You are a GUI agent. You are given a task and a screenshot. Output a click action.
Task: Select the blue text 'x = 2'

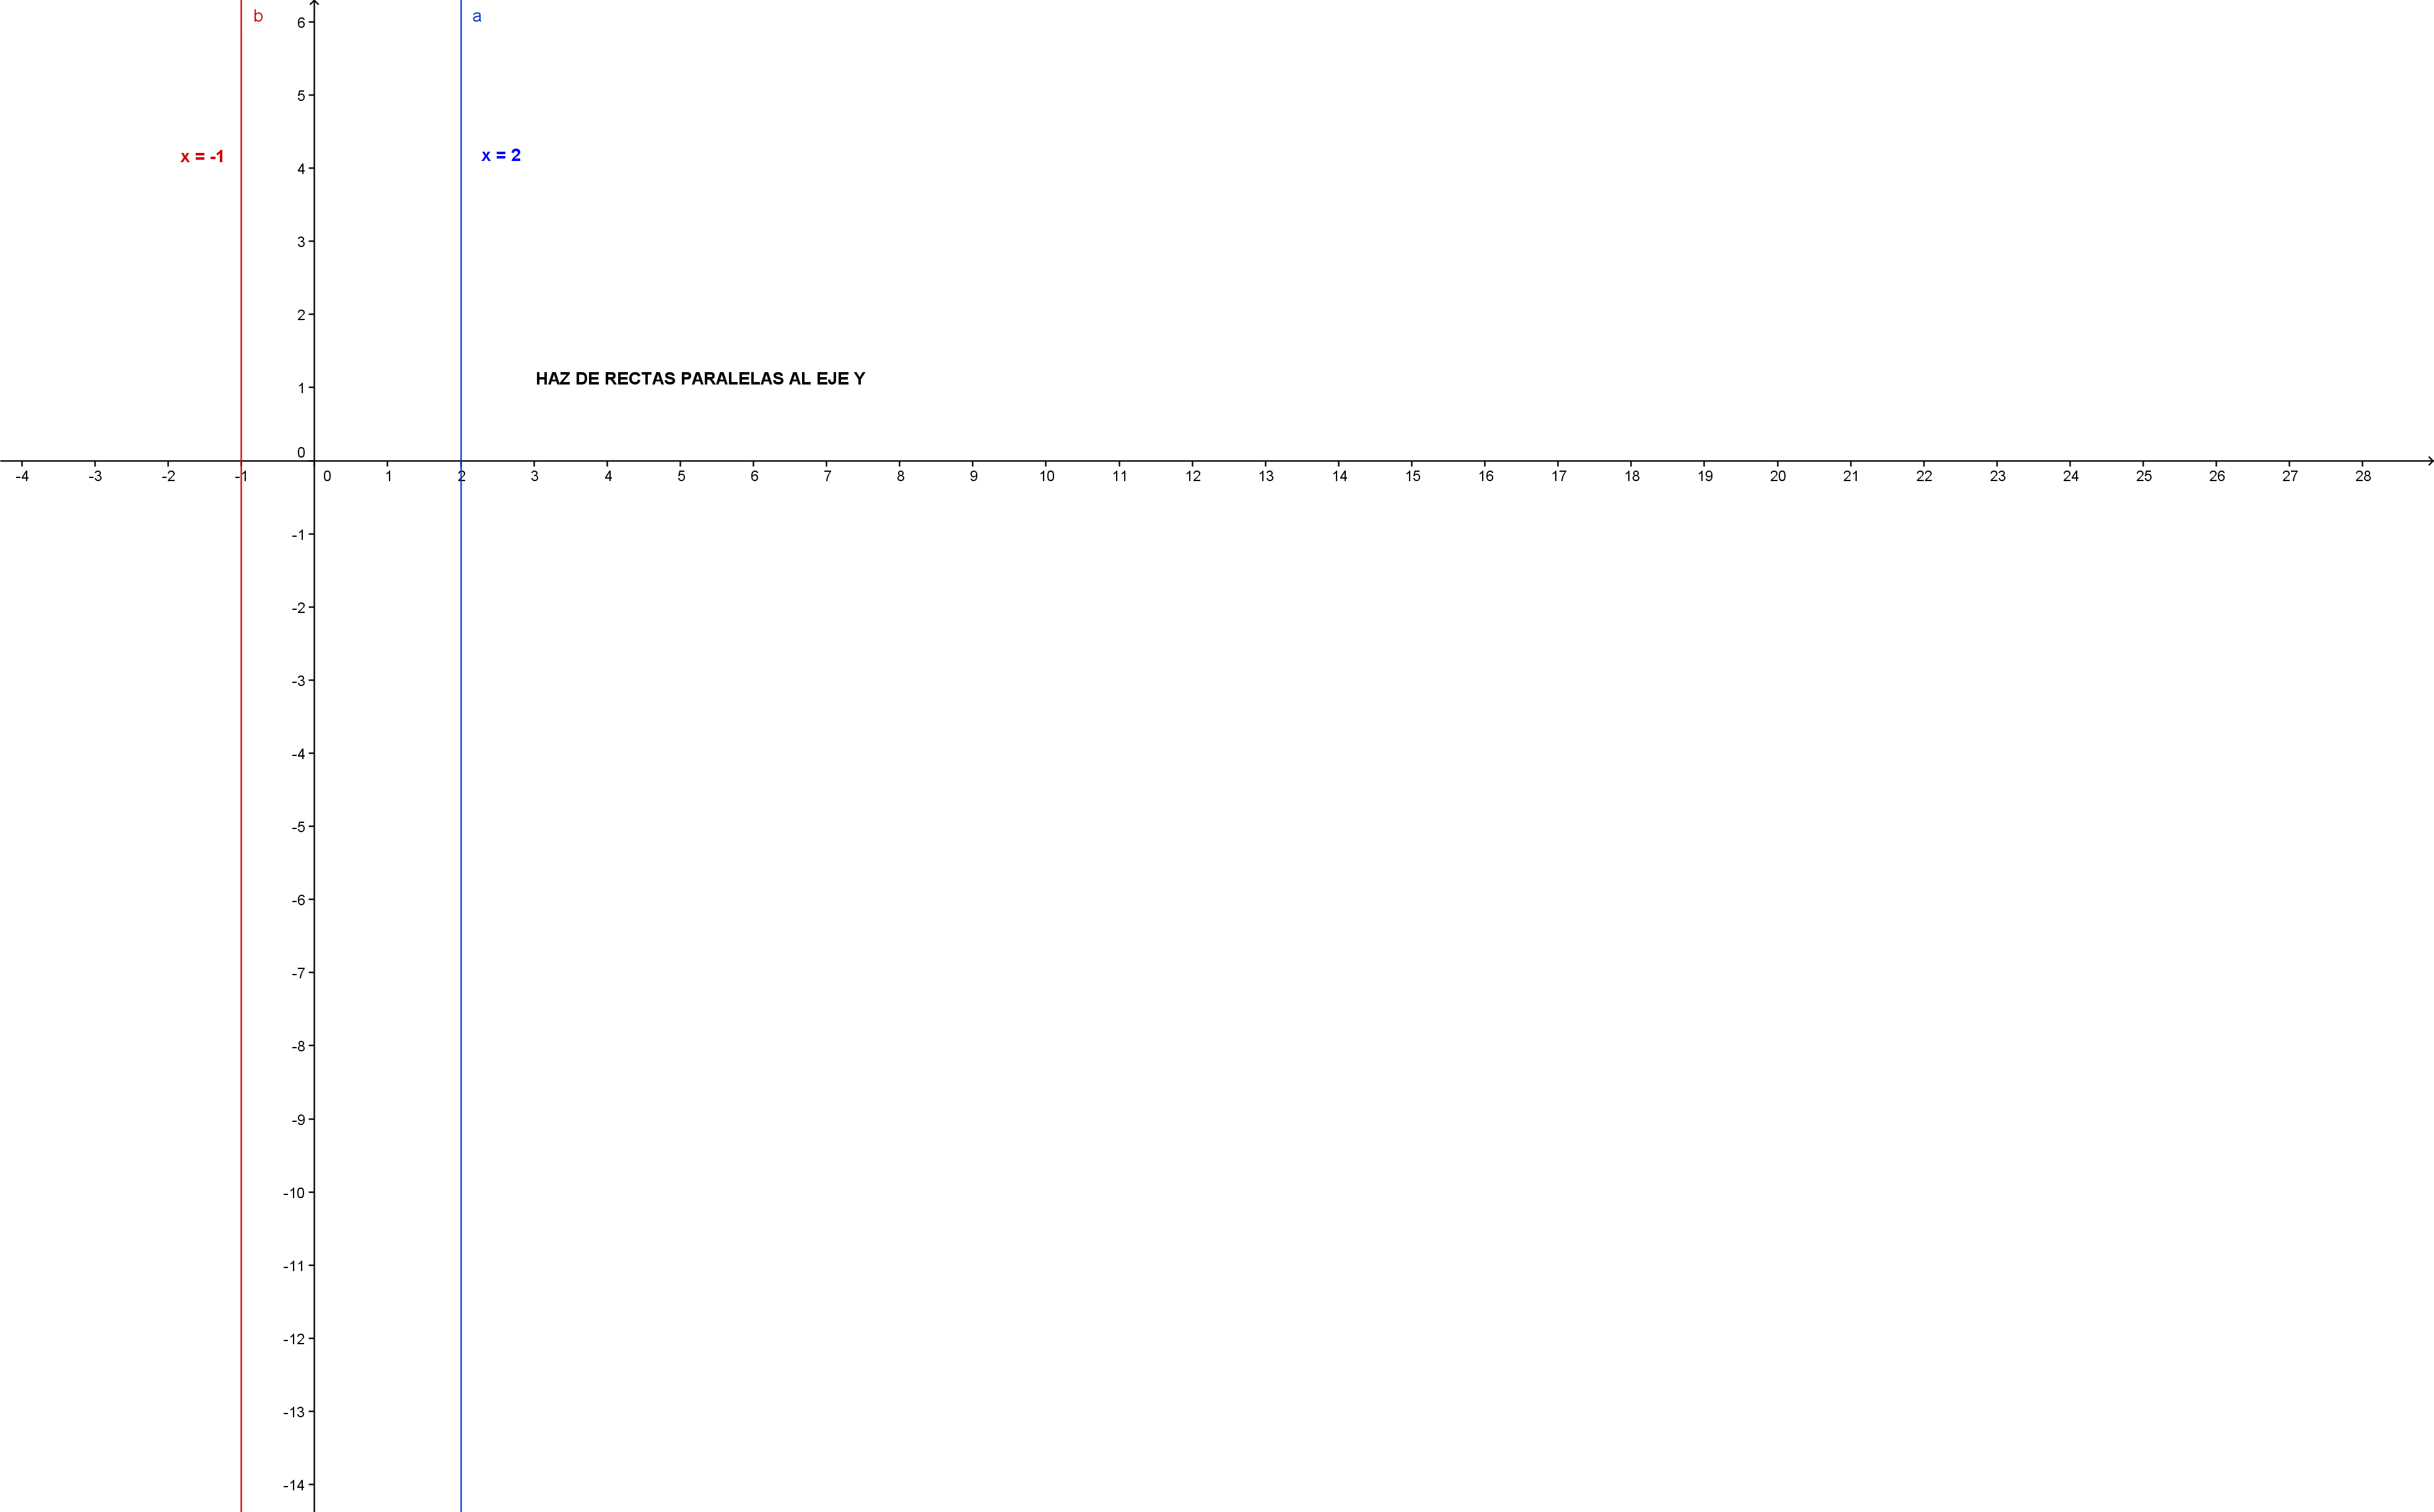pos(501,155)
